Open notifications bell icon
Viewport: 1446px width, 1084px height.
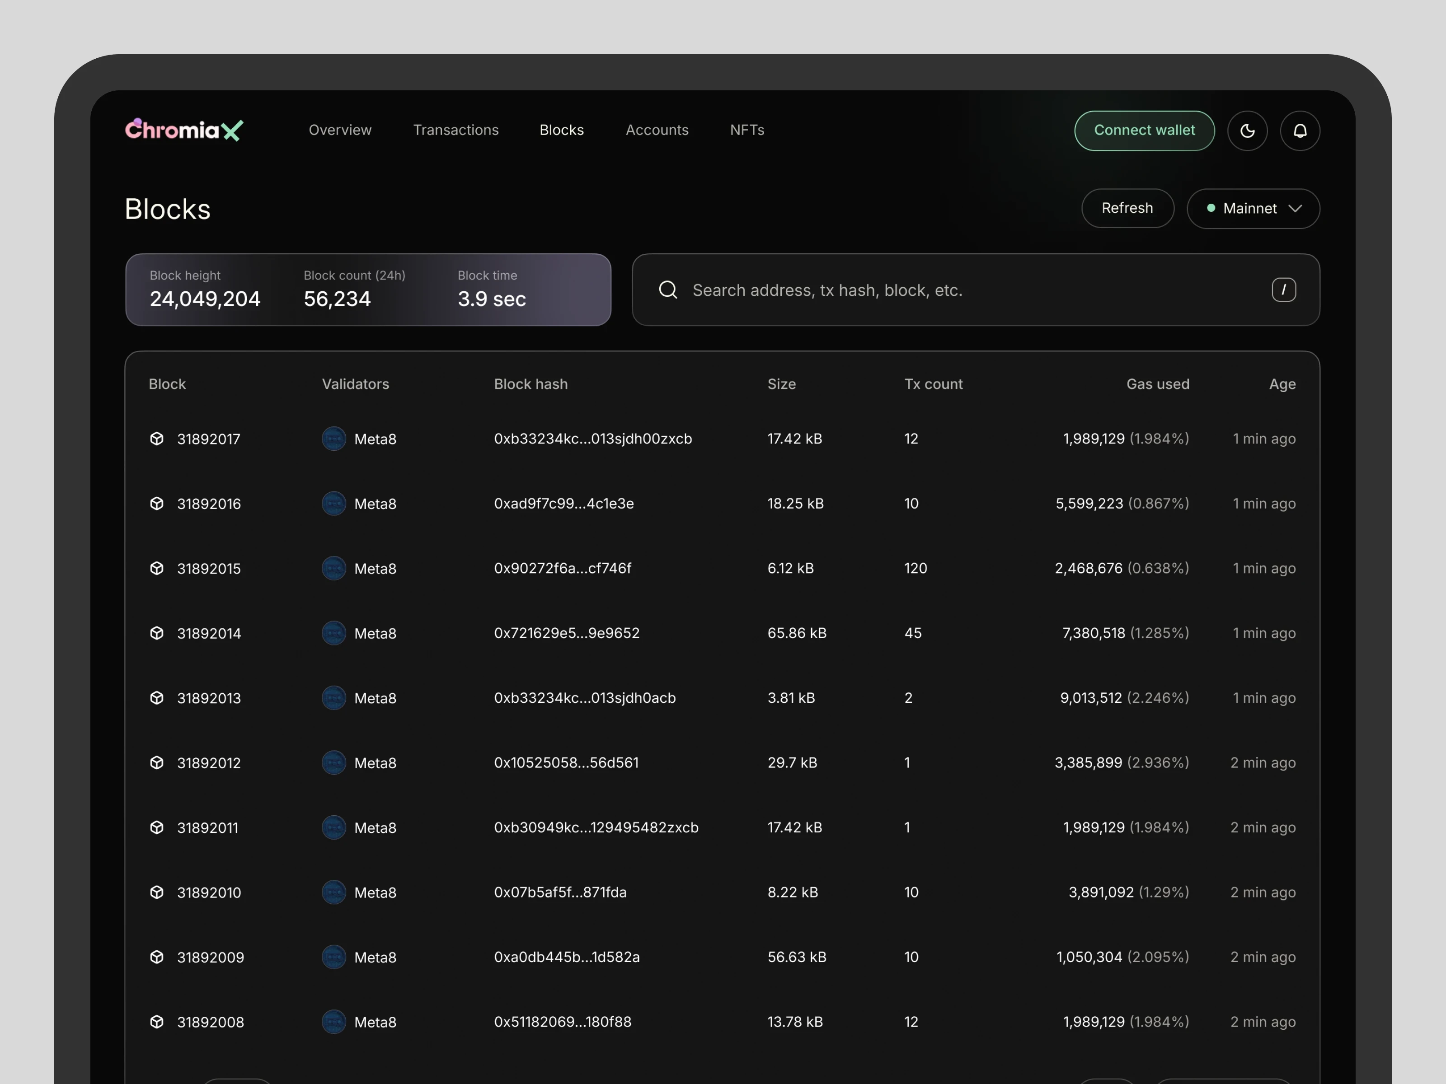1300,131
